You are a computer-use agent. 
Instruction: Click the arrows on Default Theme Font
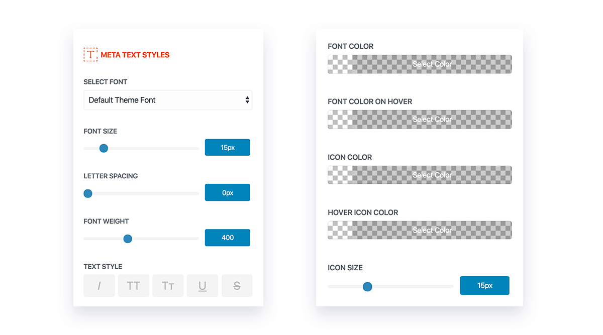pyautogui.click(x=247, y=100)
